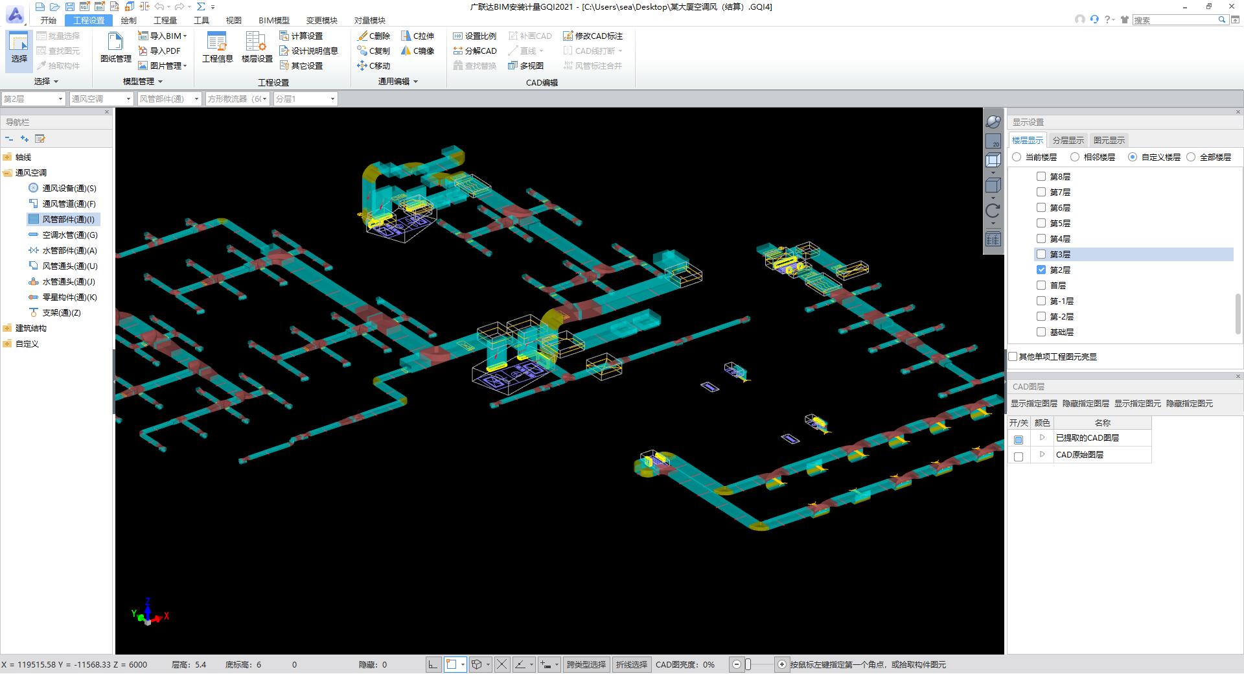Expand the 模型管理 group dropdown
This screenshot has height=674, width=1244.
click(160, 82)
